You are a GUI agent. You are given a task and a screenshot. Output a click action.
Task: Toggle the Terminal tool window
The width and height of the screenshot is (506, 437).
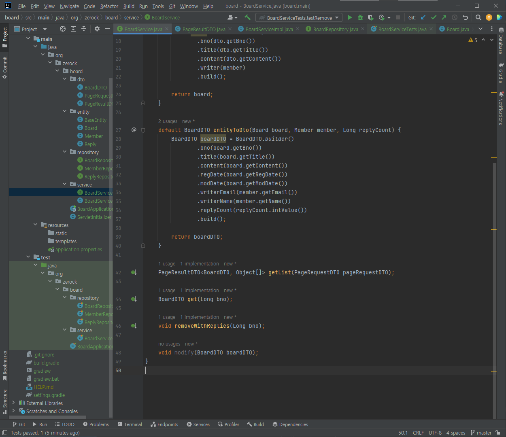(x=130, y=424)
